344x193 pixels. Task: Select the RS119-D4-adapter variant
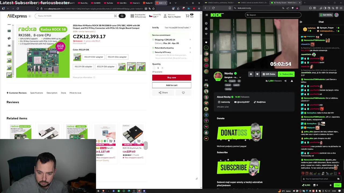point(106,66)
